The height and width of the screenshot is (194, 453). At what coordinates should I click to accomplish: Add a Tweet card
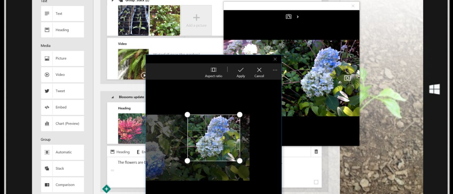(62, 91)
